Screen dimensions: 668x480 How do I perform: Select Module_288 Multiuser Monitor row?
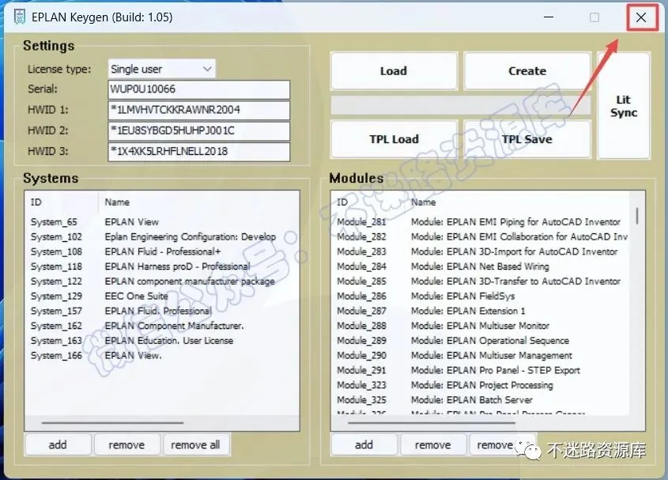[x=481, y=326]
